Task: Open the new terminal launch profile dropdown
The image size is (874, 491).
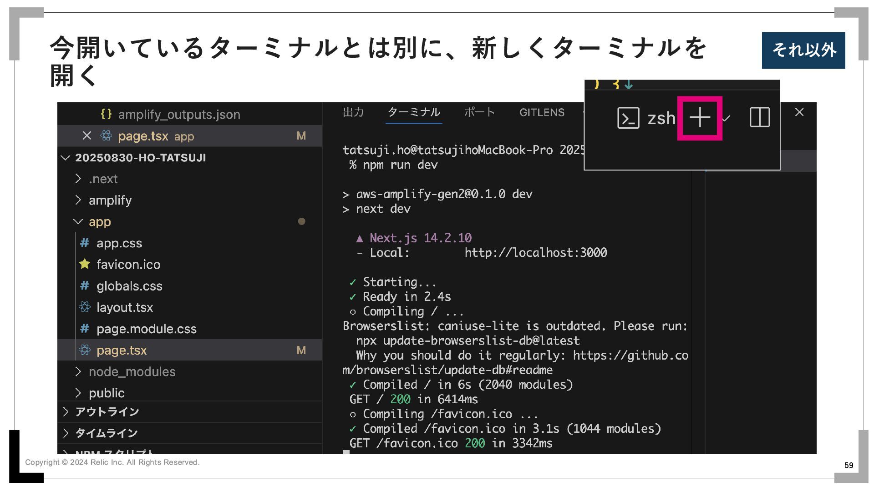Action: click(x=726, y=119)
